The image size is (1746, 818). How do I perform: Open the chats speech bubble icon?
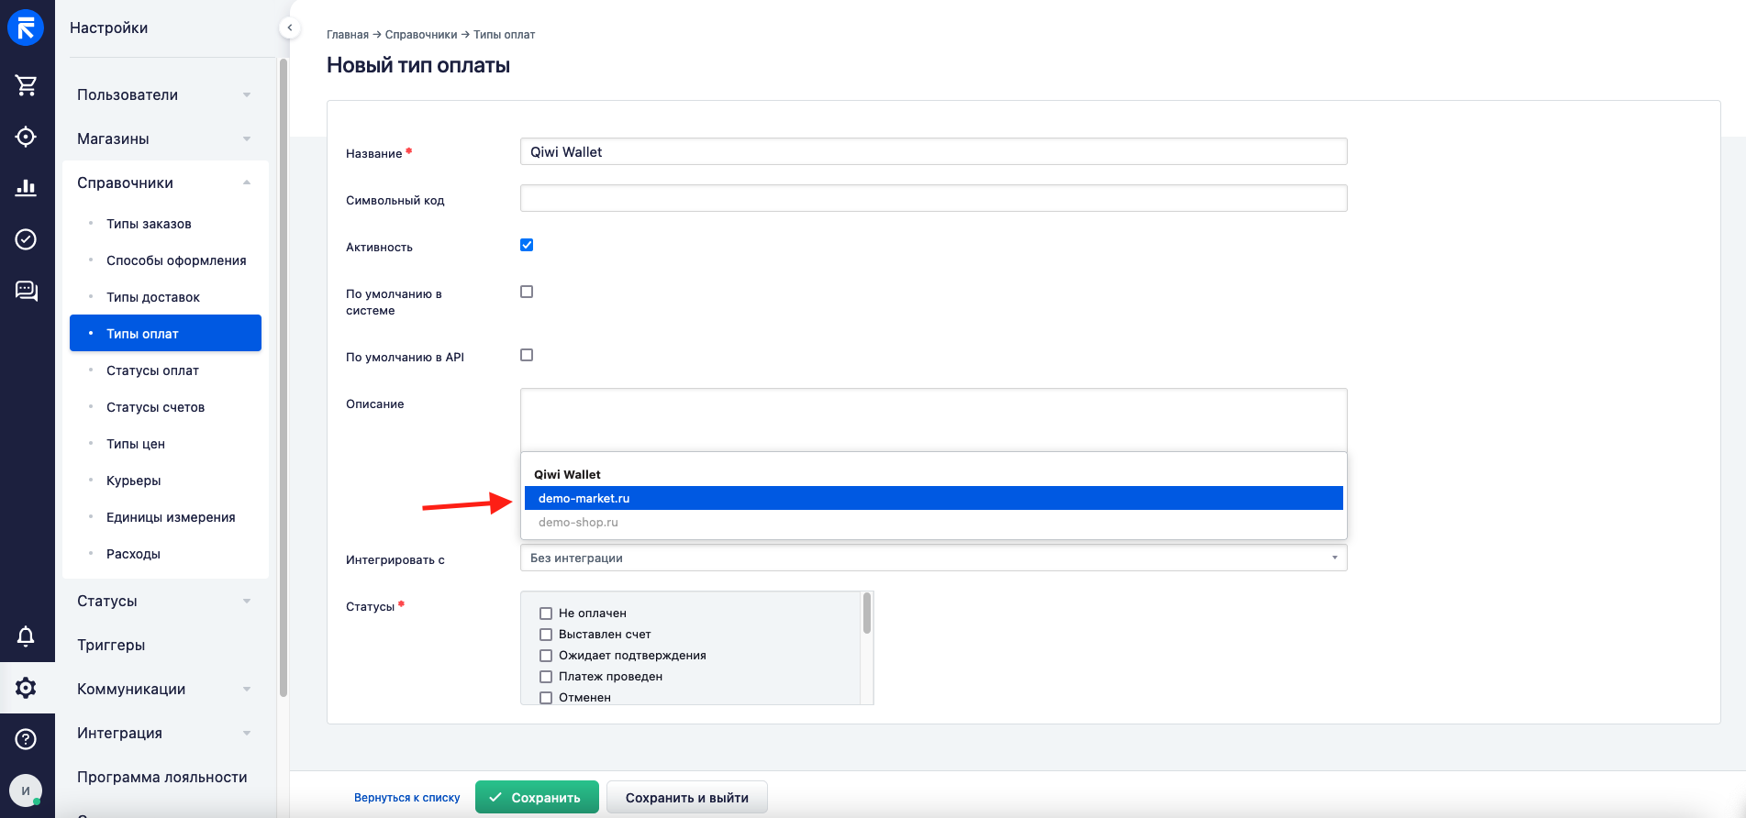point(26,291)
